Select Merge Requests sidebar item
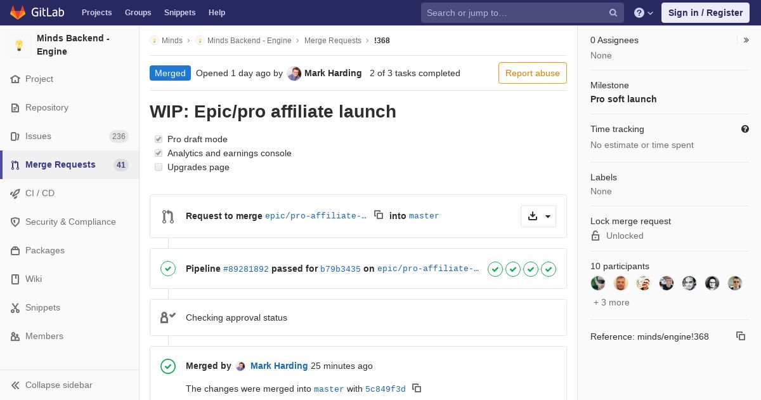Viewport: 761px width, 400px height. (x=69, y=164)
